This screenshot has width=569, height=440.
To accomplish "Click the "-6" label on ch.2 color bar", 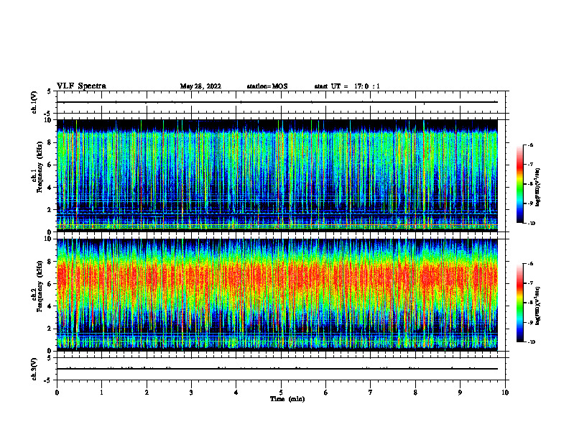I will click(530, 264).
